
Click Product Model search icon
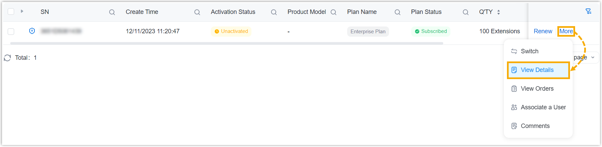coord(334,12)
